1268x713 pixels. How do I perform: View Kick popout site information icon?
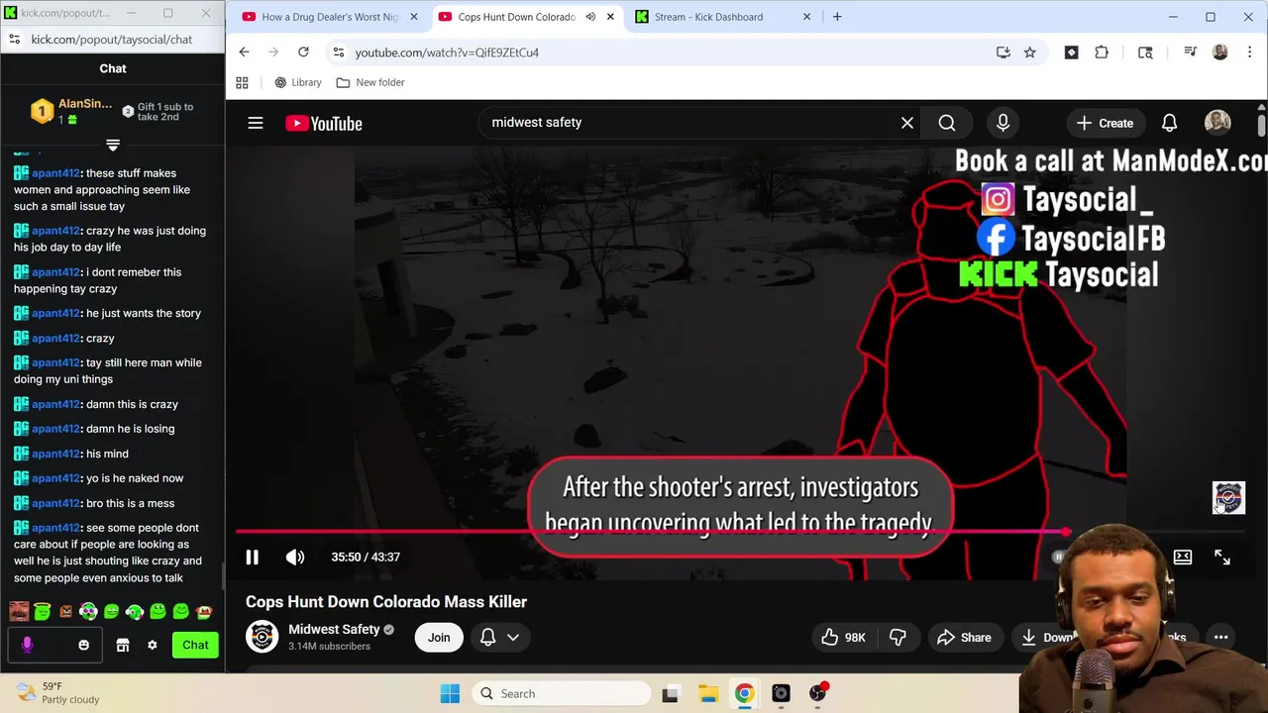[14, 40]
